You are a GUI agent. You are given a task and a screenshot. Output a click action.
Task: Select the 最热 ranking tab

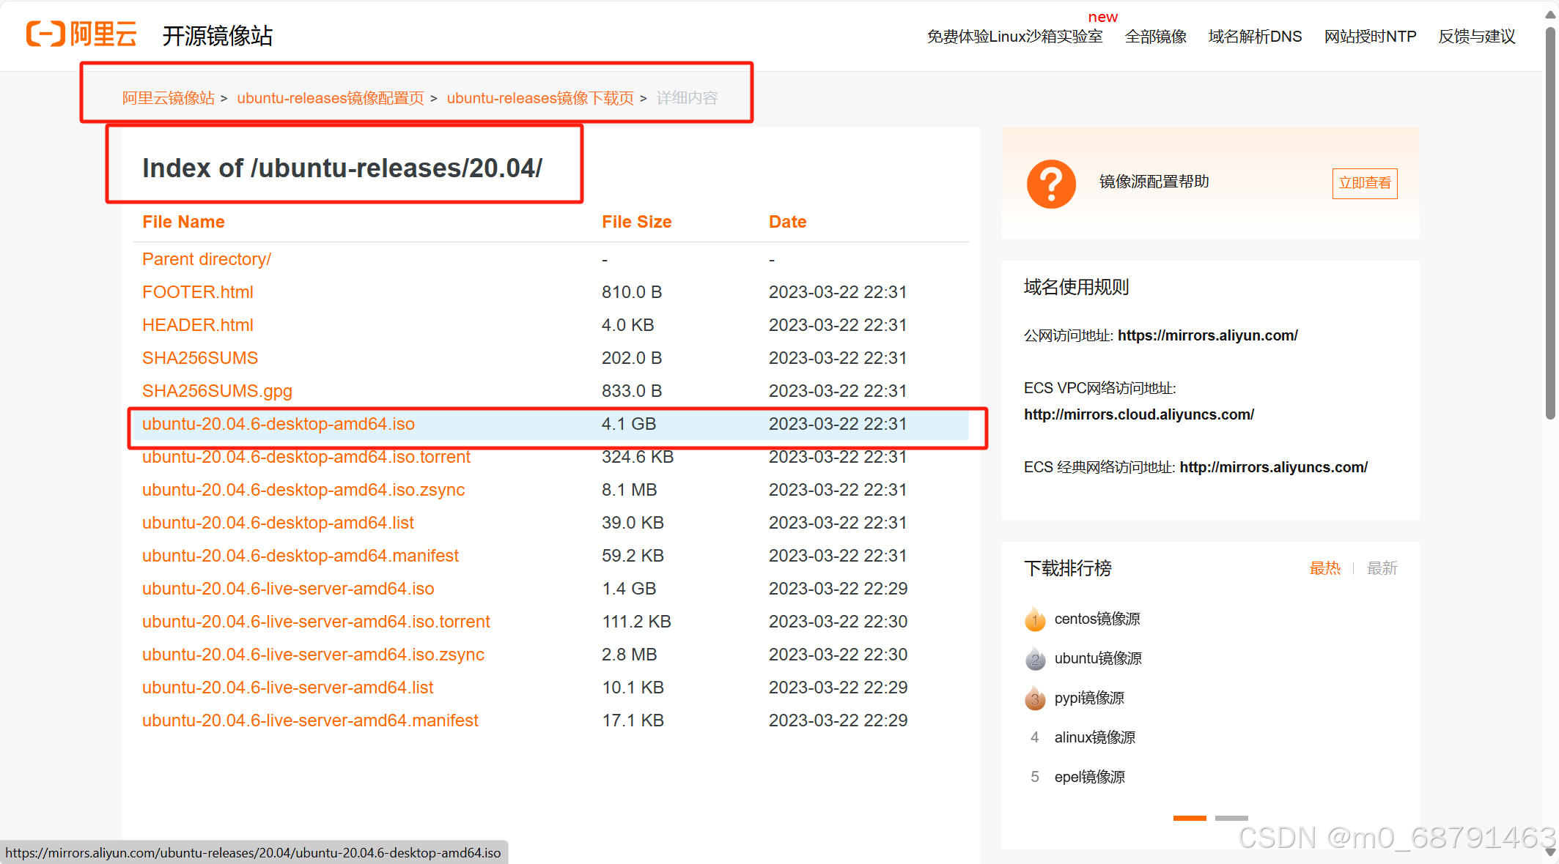(x=1324, y=568)
